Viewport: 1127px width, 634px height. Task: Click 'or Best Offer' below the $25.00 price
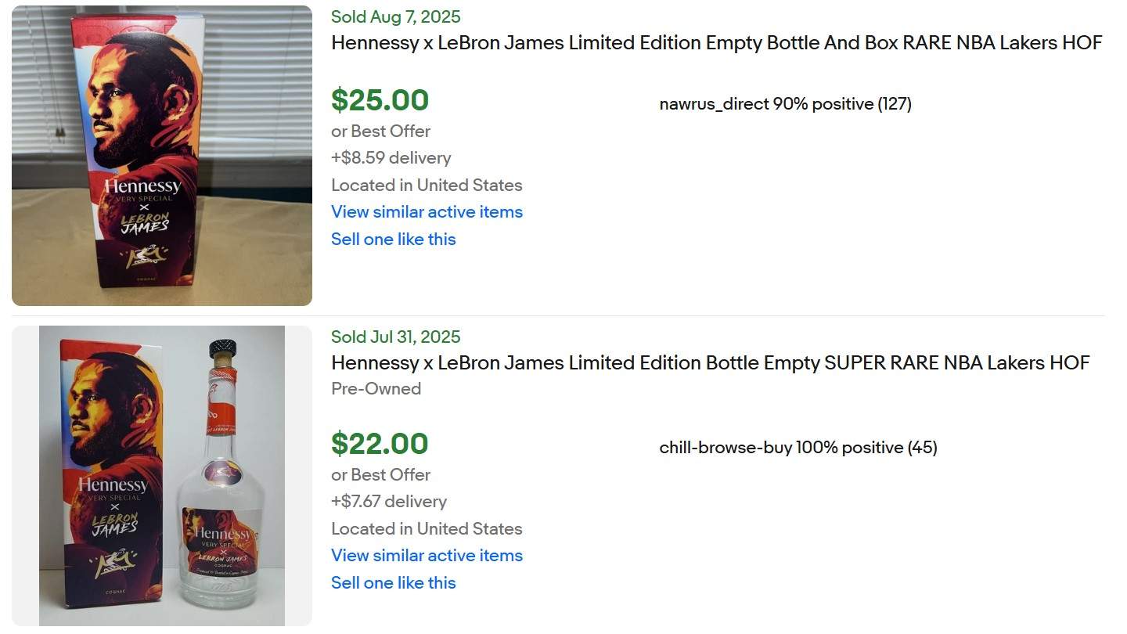point(380,131)
